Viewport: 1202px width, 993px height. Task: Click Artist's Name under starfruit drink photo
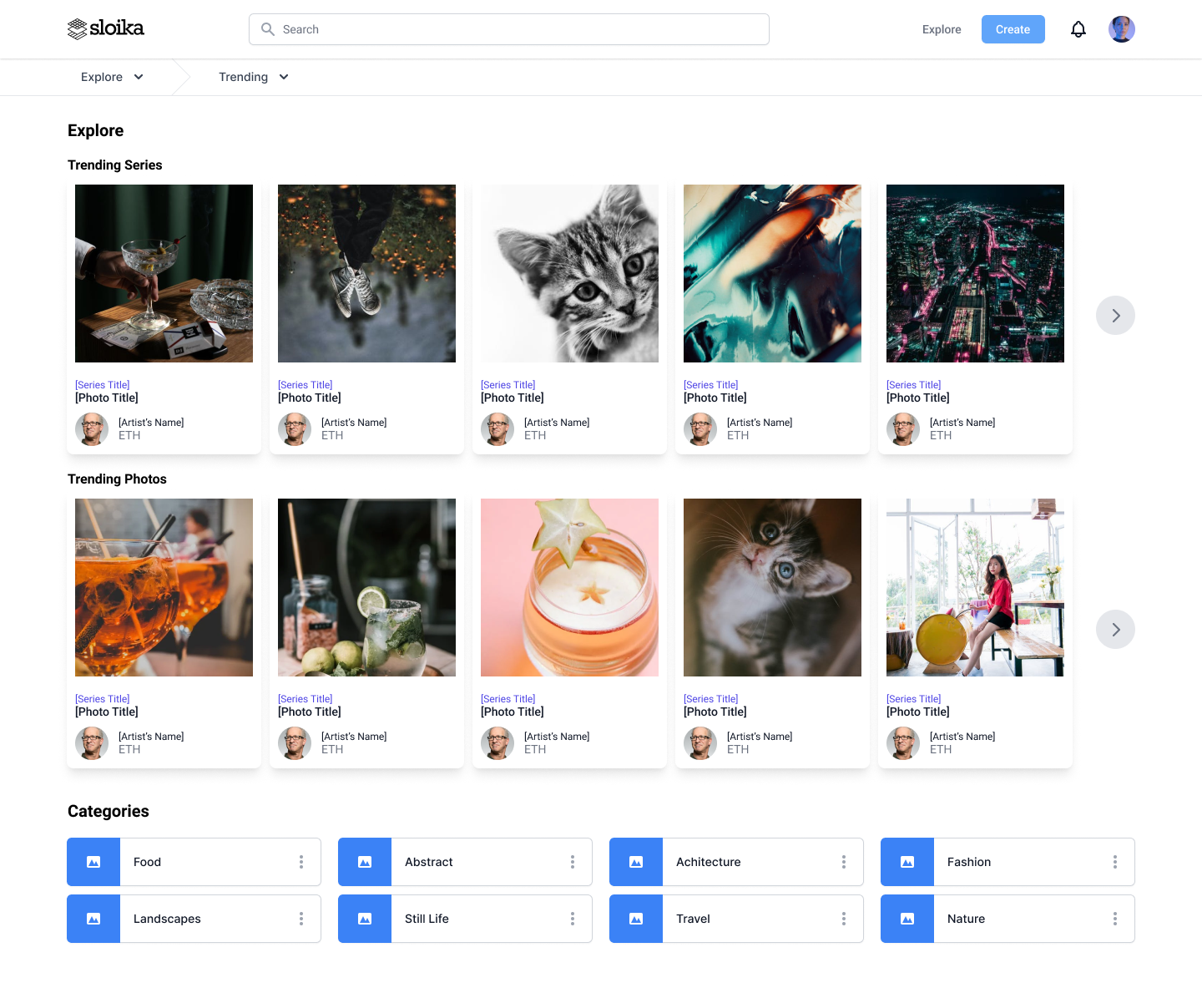[x=557, y=737]
